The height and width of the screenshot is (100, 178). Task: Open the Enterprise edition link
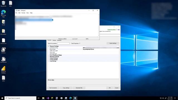tap(112, 30)
